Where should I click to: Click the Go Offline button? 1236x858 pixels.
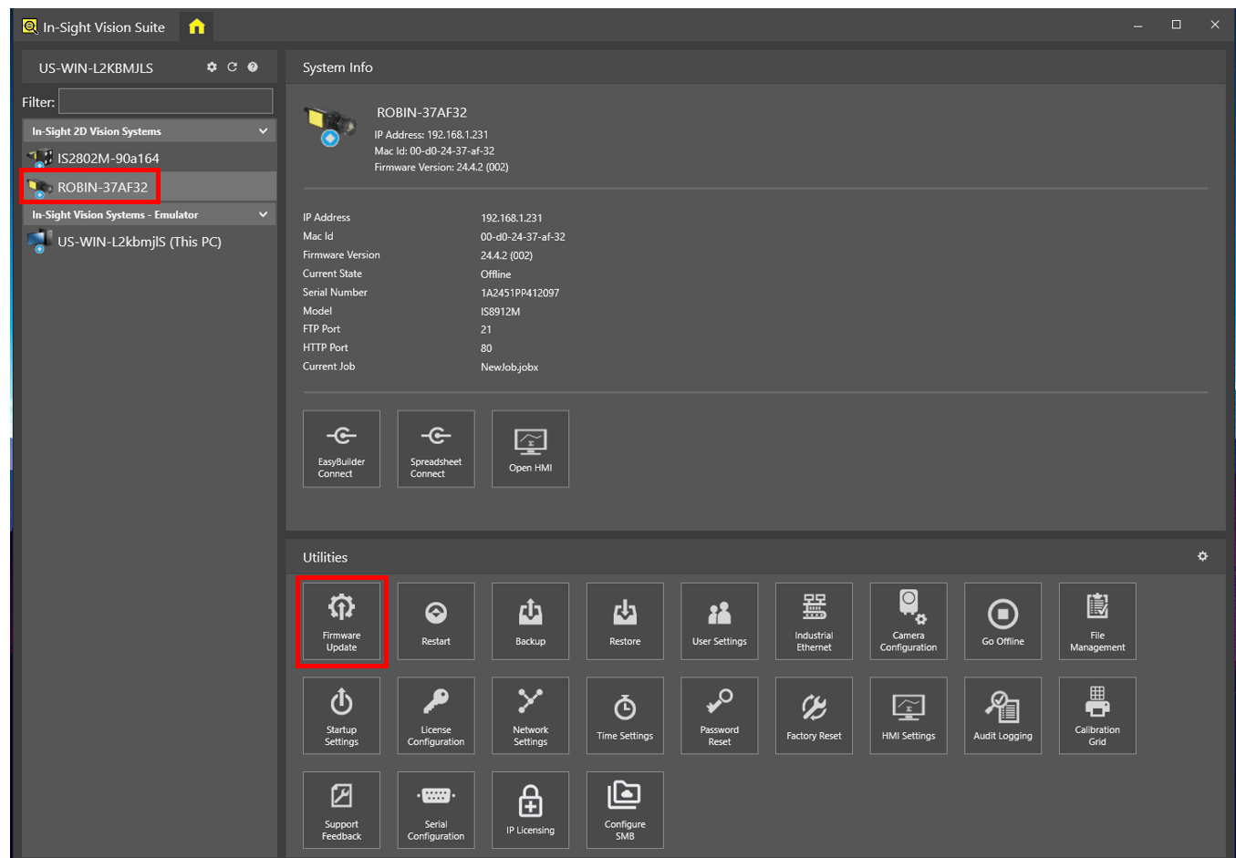pos(1002,621)
